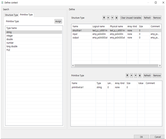Image resolution: width=166 pixels, height=139 pixels.
Task: Select the Primitive Type tab
Action: click(x=26, y=15)
